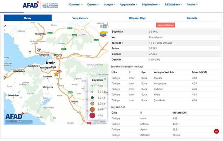Expand the İletişim menu
The height and width of the screenshot is (141, 223).
[192, 5]
